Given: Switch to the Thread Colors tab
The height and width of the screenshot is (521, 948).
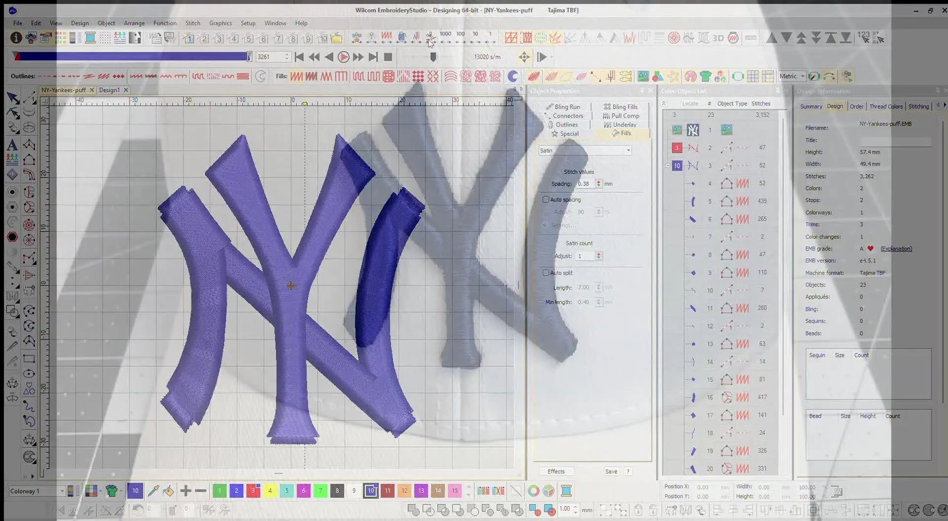Looking at the screenshot, I should [x=886, y=106].
